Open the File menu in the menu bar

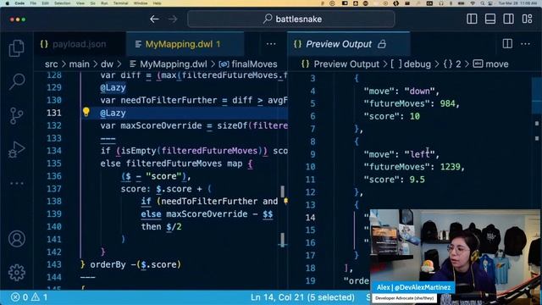click(x=33, y=3)
